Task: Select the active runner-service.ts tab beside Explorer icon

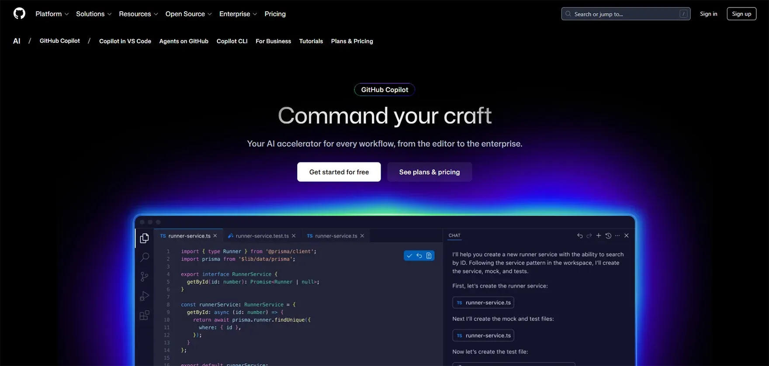Action: pos(188,236)
